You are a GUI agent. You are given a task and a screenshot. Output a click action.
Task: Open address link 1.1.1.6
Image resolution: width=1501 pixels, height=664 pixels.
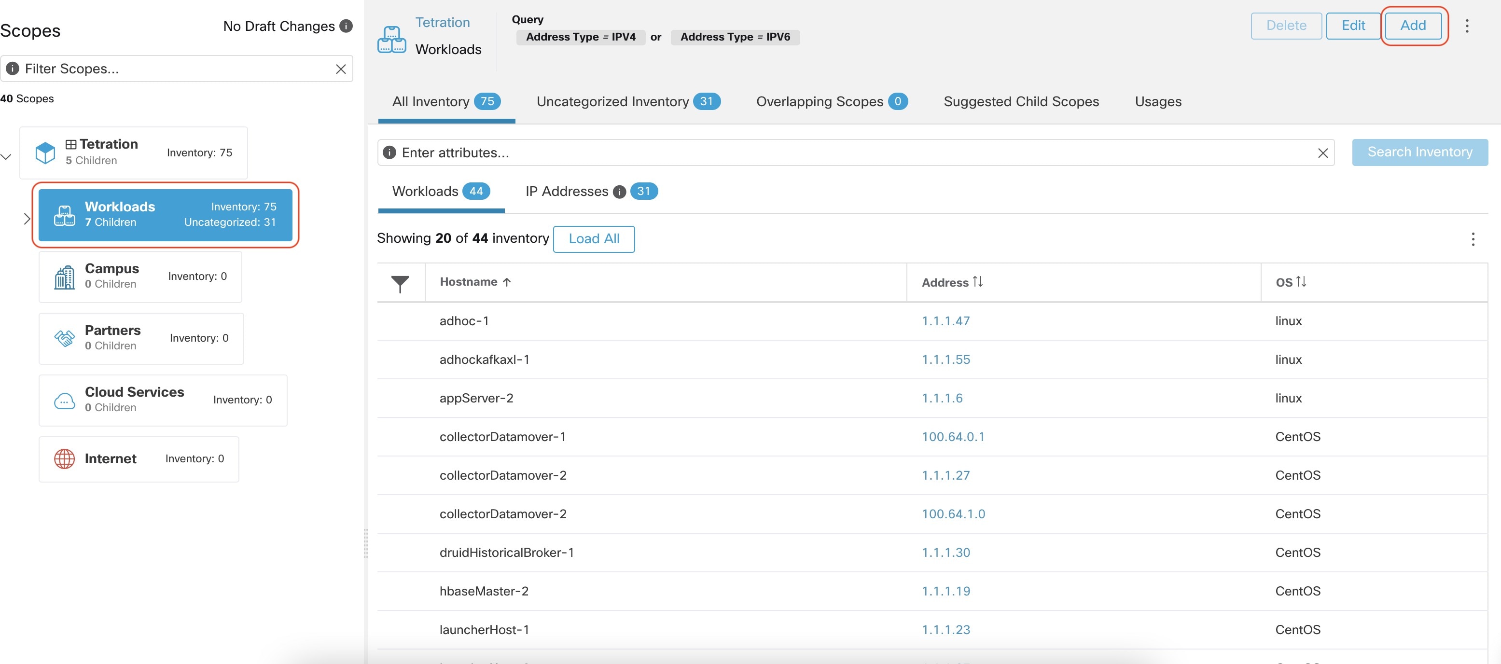coord(942,399)
